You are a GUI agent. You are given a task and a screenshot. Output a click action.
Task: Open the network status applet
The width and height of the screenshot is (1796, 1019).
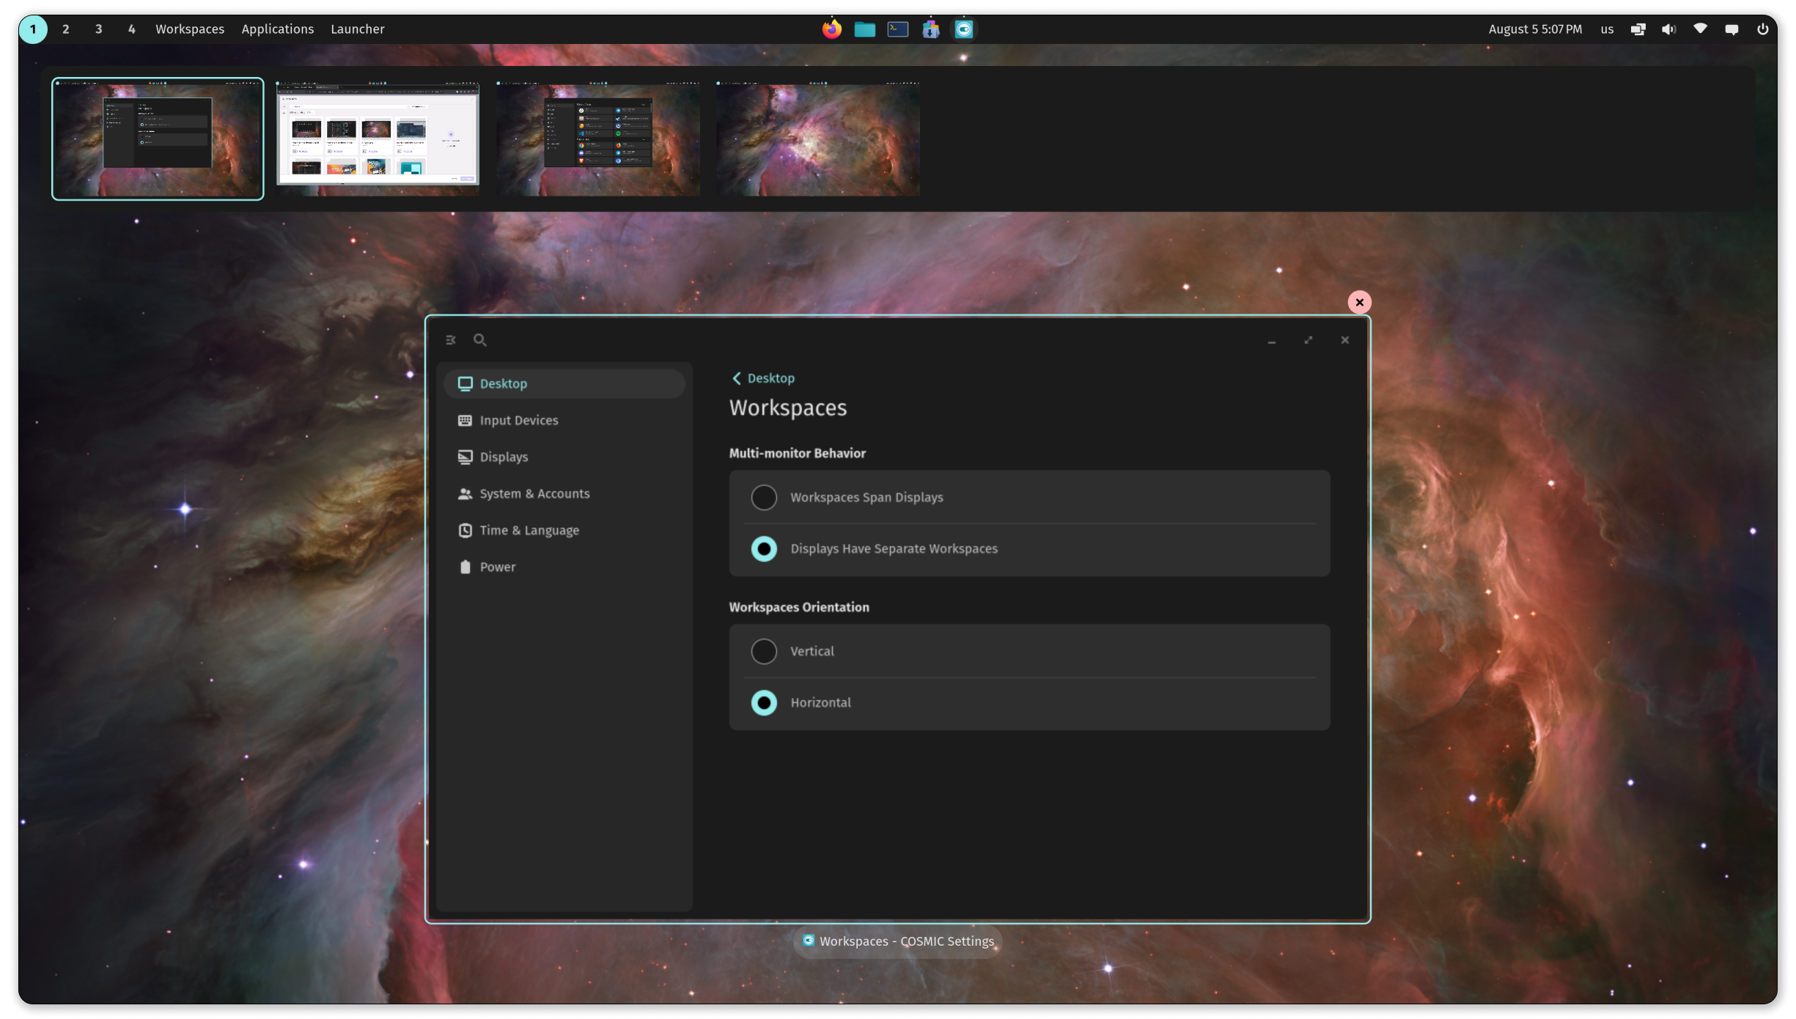click(1700, 29)
